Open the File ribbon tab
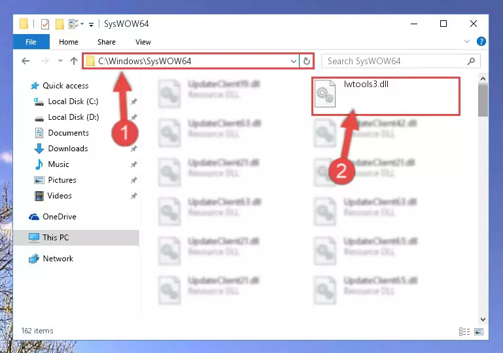503x353 pixels. 31,42
